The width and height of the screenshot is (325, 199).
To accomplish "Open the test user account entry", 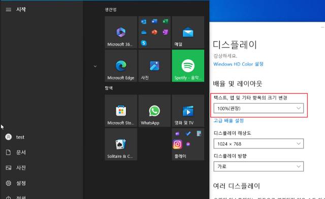I will [15, 137].
